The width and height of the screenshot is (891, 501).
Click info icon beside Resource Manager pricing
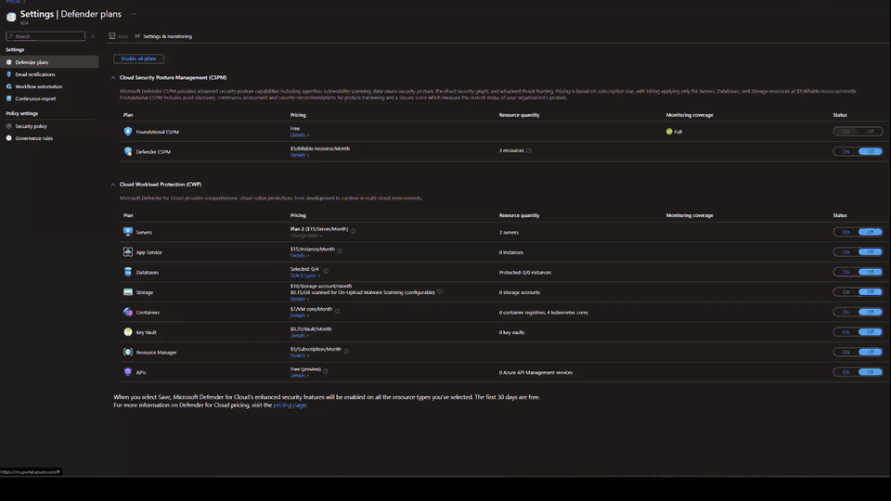click(x=346, y=351)
